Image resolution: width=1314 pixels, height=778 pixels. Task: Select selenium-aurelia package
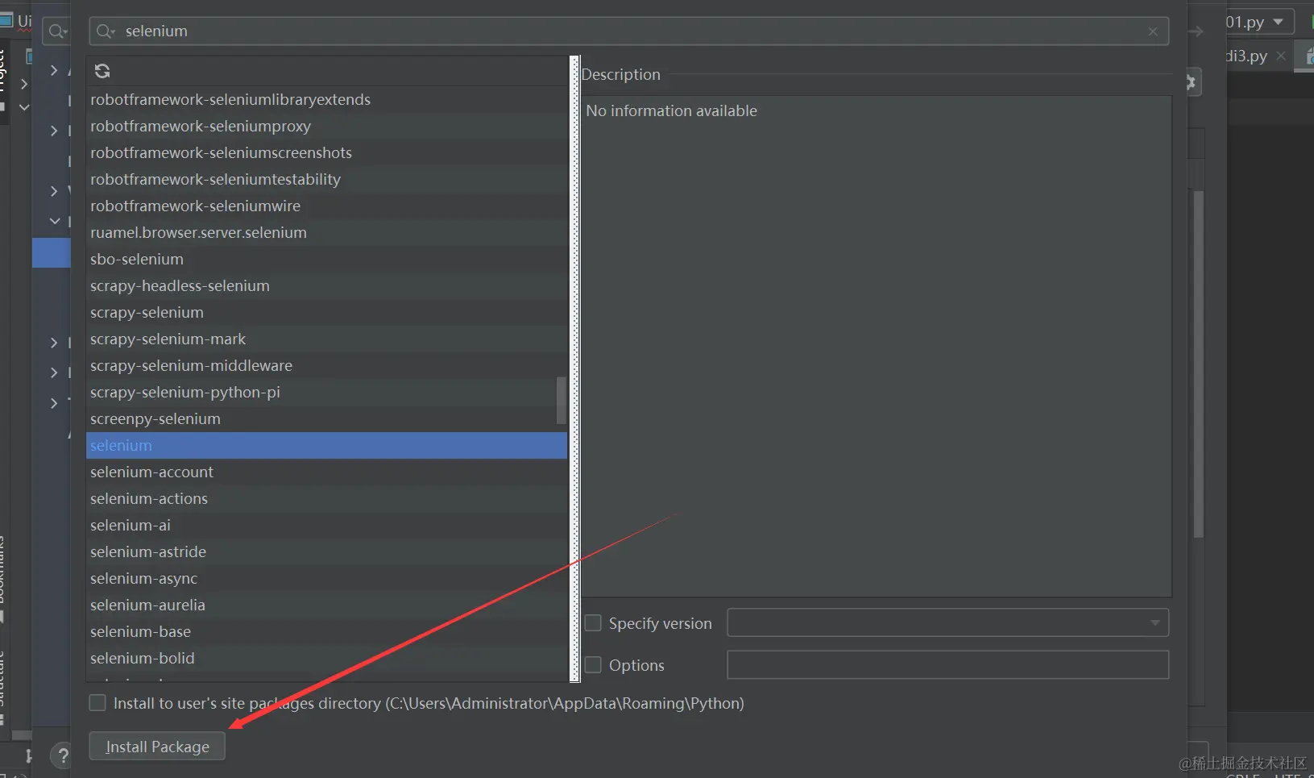[326, 605]
